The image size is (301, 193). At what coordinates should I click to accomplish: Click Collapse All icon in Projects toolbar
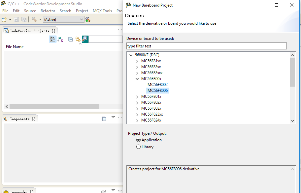coord(70,39)
